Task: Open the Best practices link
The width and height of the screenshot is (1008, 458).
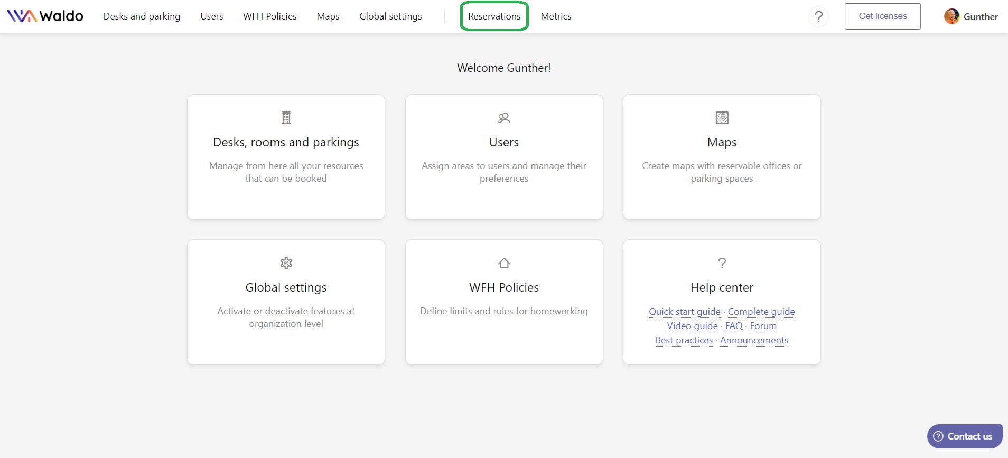Action: tap(684, 340)
